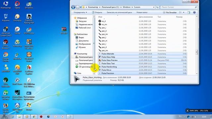Click Открыть in the Explorer toolbar
Viewport: 212px width, 119px height.
[x=97, y=13]
